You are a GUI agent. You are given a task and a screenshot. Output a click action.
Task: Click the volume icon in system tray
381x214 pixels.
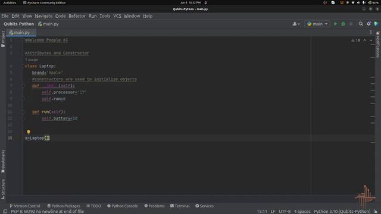358,2
